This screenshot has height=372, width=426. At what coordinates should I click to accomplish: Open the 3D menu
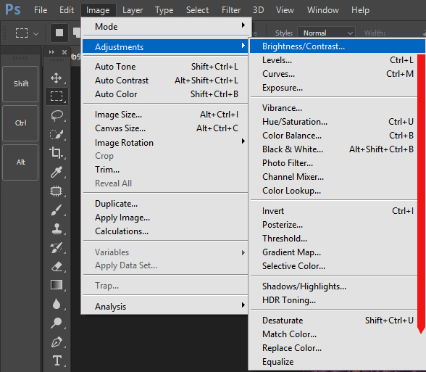tap(259, 10)
